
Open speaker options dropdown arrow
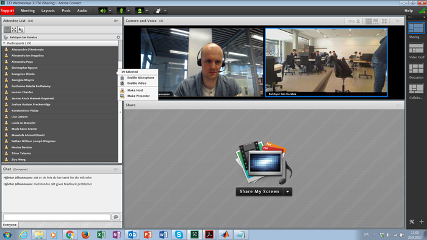click(x=110, y=11)
